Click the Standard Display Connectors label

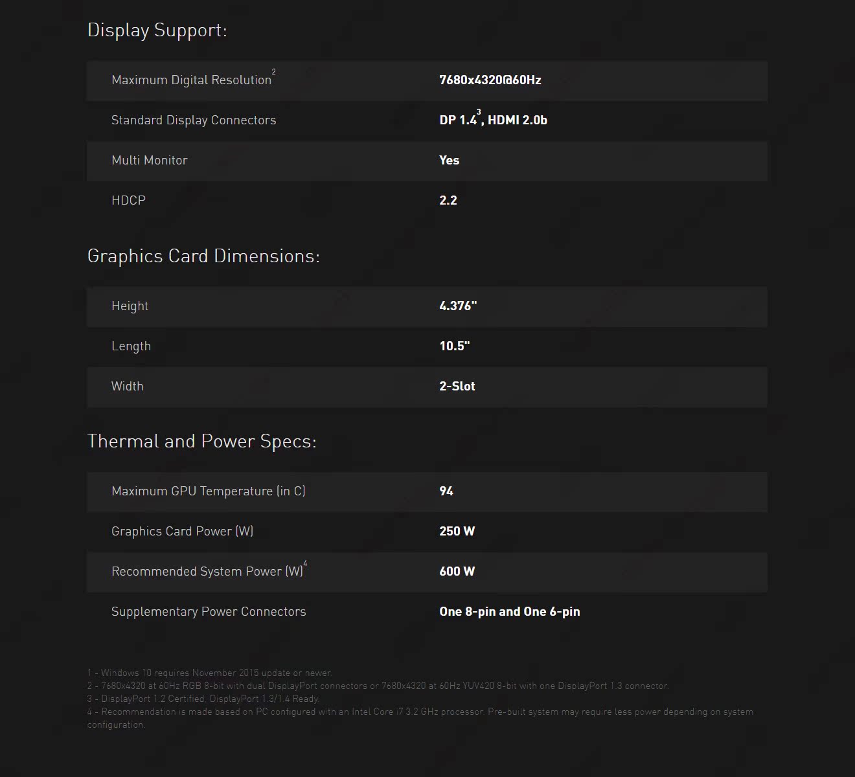(x=194, y=120)
